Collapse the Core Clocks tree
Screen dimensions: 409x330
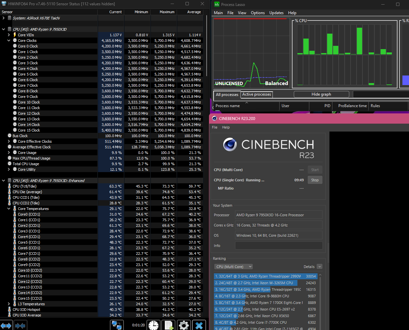coord(9,40)
